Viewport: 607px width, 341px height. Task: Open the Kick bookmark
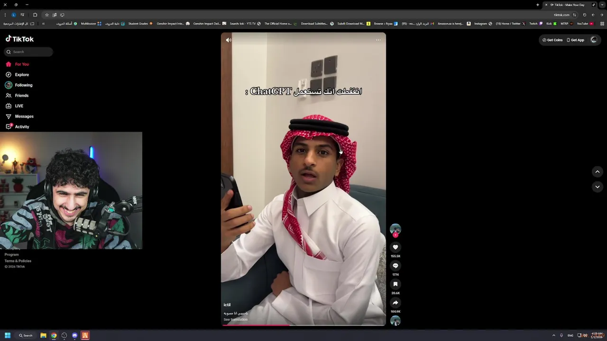coord(552,24)
